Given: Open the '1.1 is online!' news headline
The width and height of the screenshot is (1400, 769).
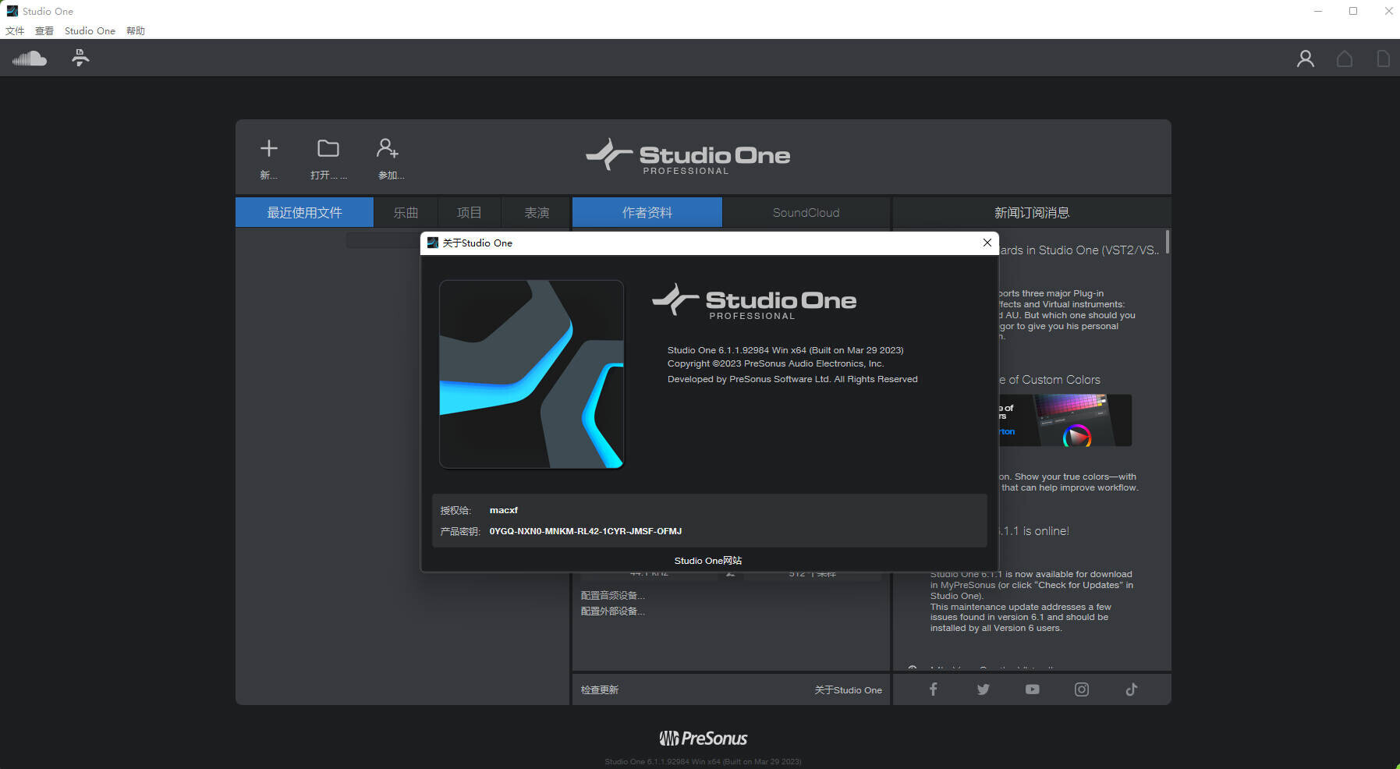Looking at the screenshot, I should tap(1034, 531).
